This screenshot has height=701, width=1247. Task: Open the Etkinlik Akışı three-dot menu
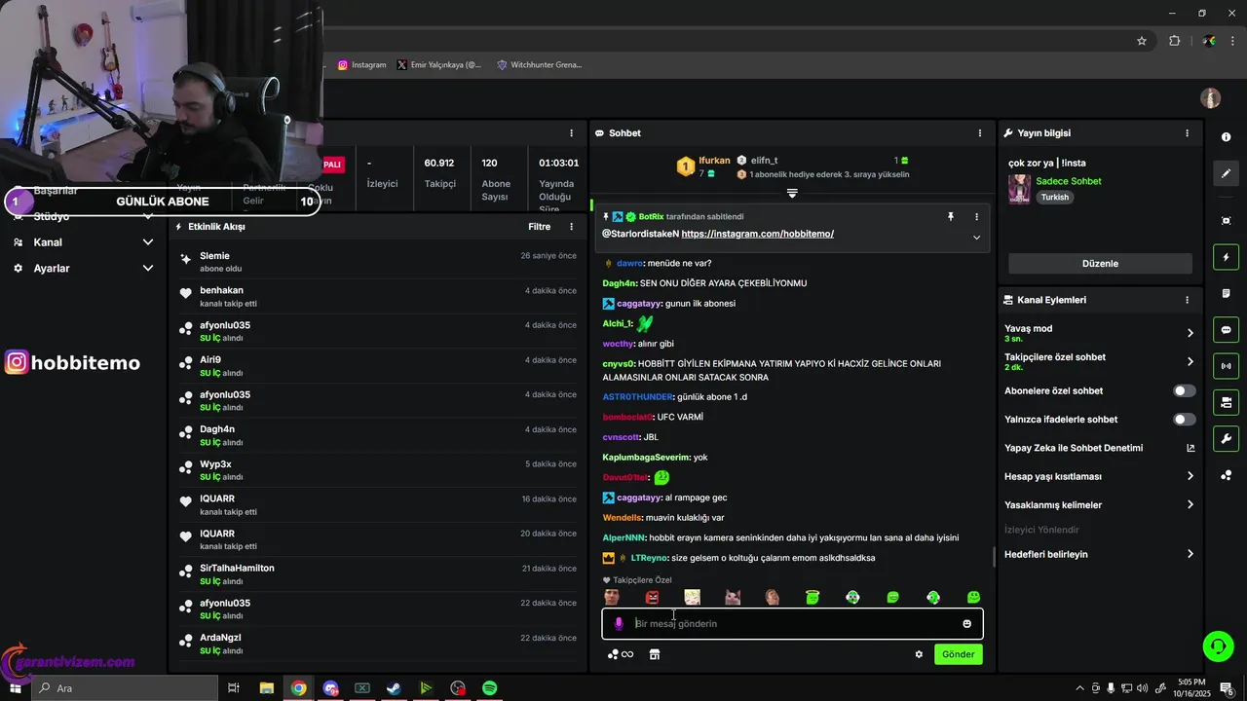pyautogui.click(x=572, y=227)
